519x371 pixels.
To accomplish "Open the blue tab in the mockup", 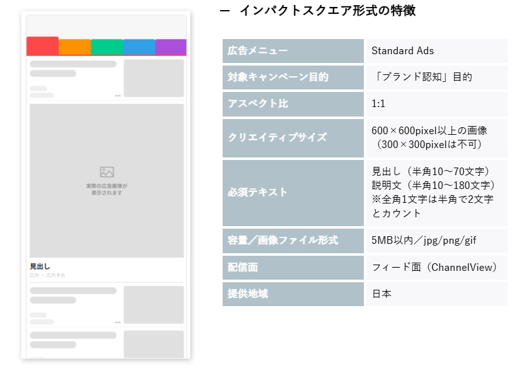I will pyautogui.click(x=139, y=47).
